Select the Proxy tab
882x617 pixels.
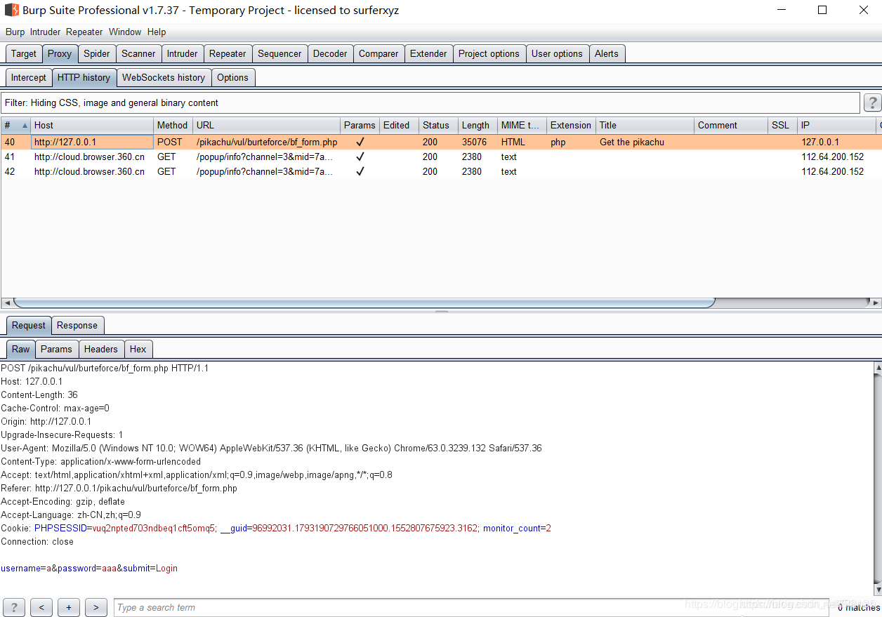[60, 53]
